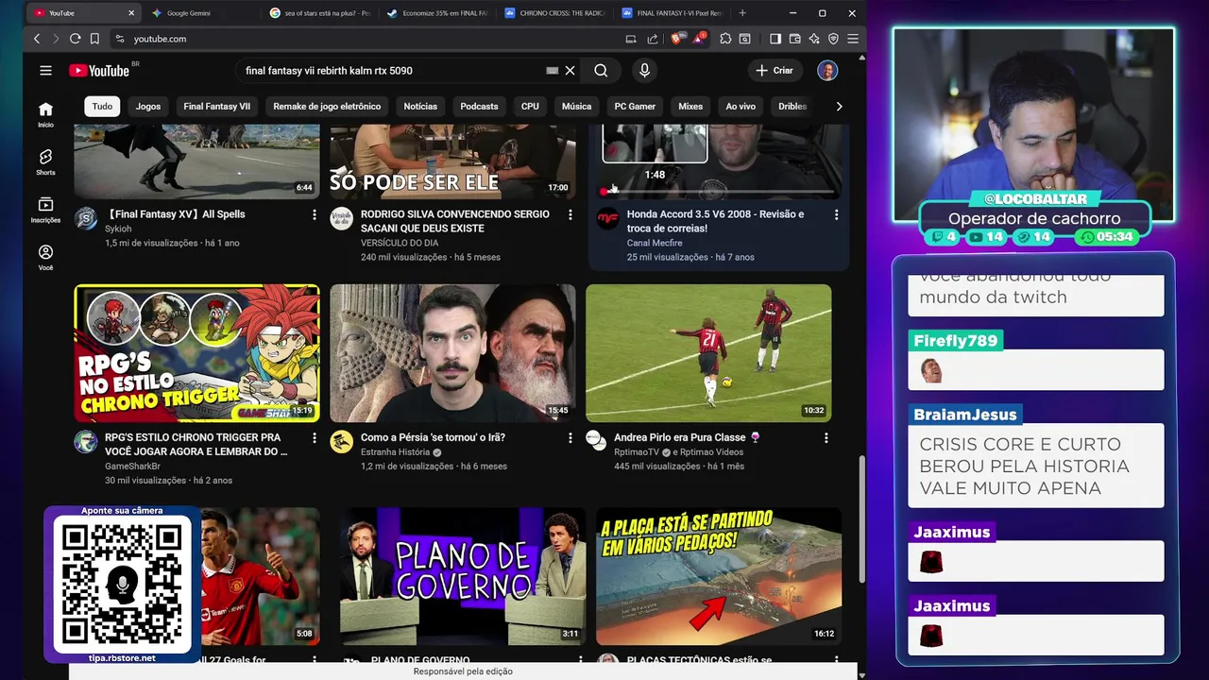The height and width of the screenshot is (680, 1209).
Task: Open options for Como a Pérsia video
Action: (x=570, y=438)
